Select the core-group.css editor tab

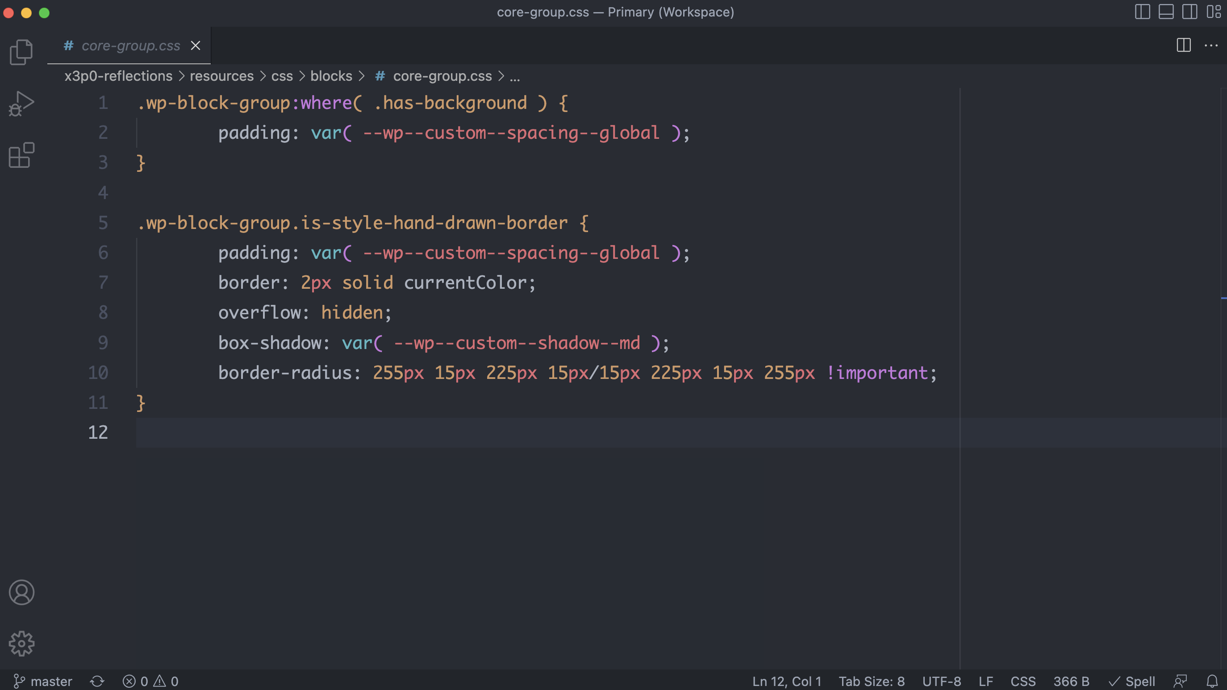click(129, 46)
